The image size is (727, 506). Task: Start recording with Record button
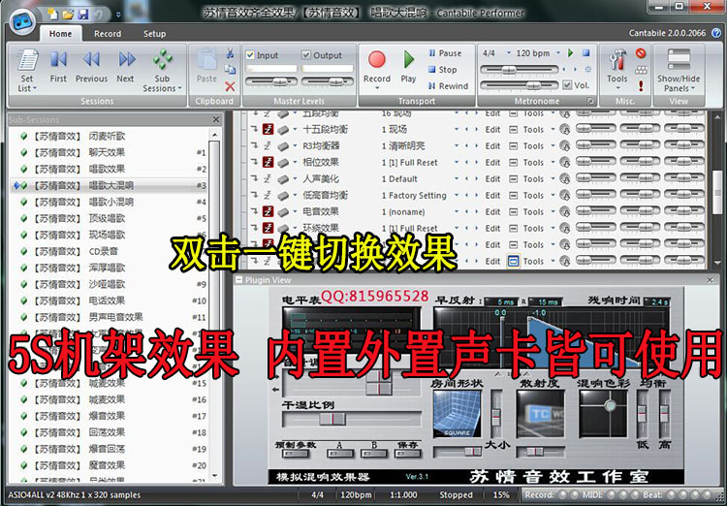[x=376, y=68]
